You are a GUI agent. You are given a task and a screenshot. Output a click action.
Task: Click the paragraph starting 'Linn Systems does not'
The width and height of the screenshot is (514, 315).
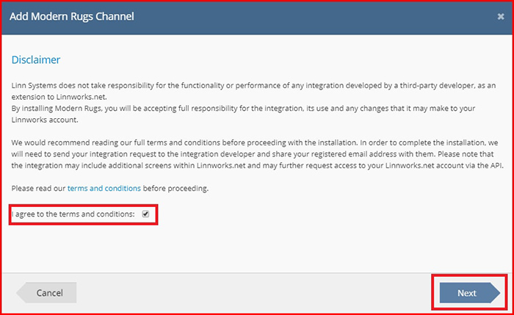pos(253,91)
